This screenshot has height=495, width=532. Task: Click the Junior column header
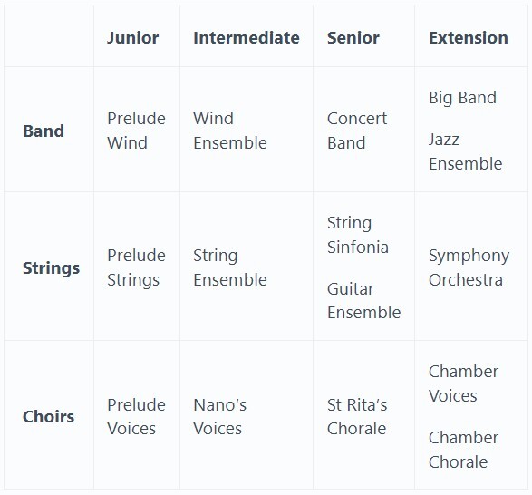coord(132,38)
